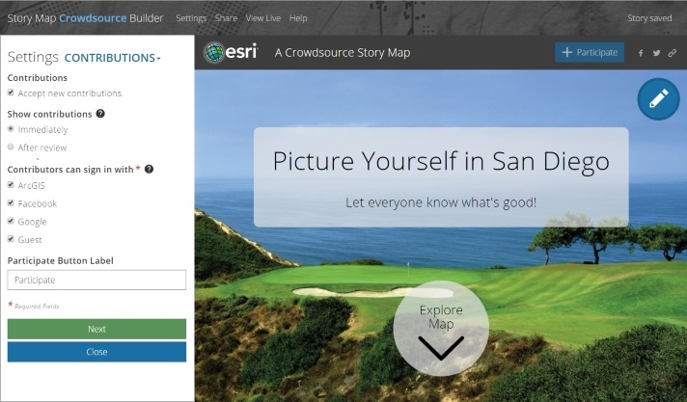This screenshot has width=687, height=402.
Task: Uncheck Accept new contributions
Action: [11, 93]
